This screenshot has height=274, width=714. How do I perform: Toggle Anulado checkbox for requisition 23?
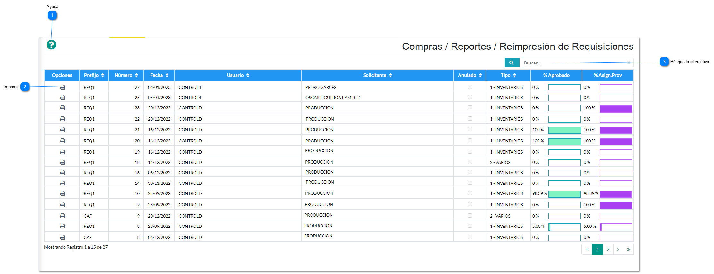point(470,107)
